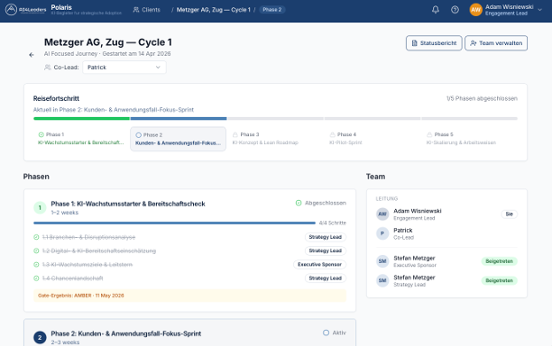Click 'Reisefortschritt' heading

[x=56, y=98]
